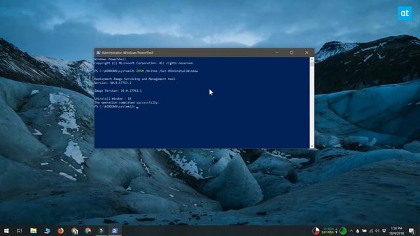Open the volume speaker tray icon
Viewport: 420px width, 236px height.
pyautogui.click(x=377, y=231)
